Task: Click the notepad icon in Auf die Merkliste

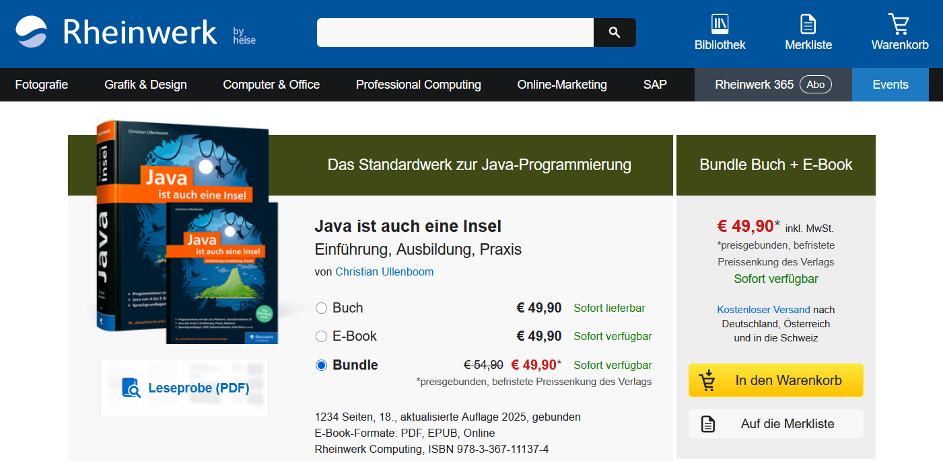Action: [x=707, y=423]
